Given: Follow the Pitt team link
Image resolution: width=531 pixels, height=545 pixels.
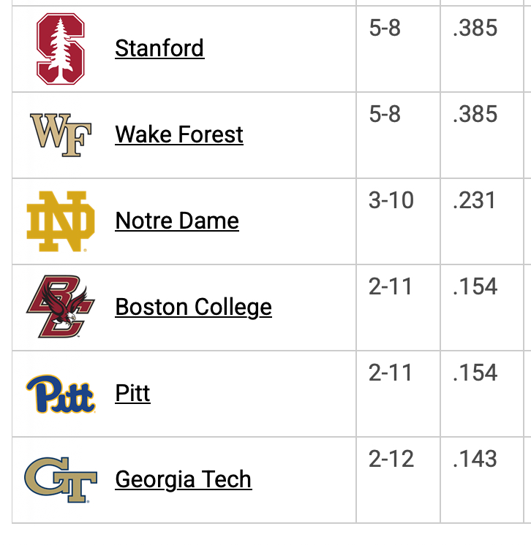Looking at the screenshot, I should point(132,394).
